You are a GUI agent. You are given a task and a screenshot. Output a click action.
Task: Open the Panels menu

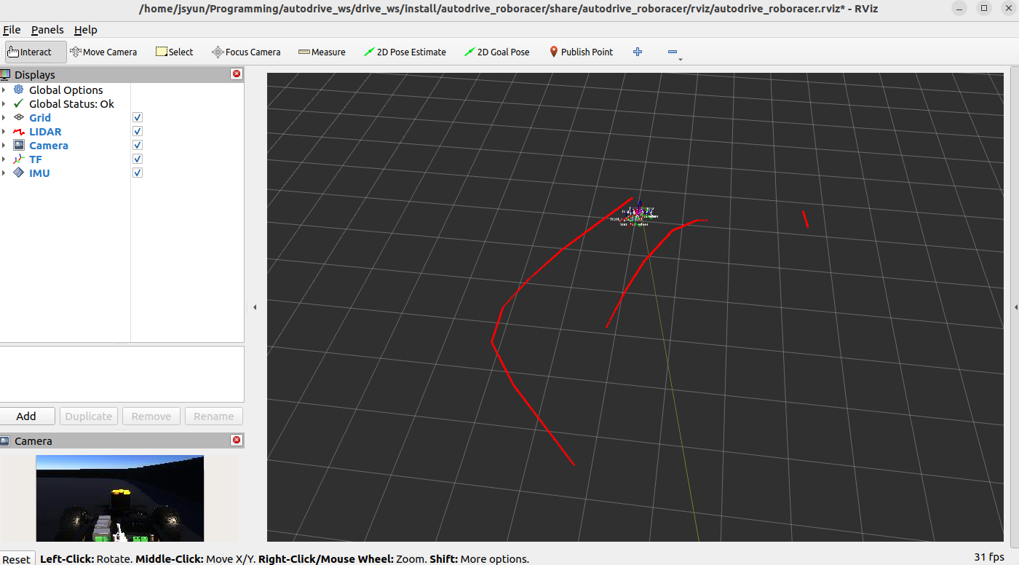pyautogui.click(x=47, y=30)
